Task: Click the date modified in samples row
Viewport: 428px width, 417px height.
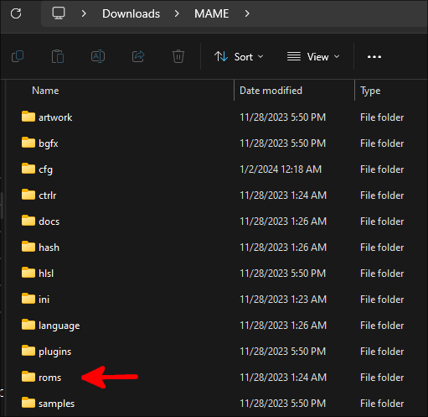Action: pos(282,404)
